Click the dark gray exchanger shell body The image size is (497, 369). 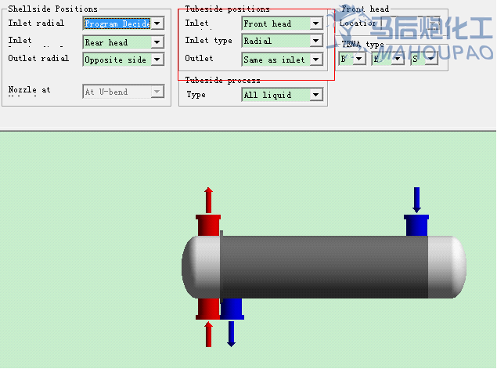pyautogui.click(x=325, y=266)
